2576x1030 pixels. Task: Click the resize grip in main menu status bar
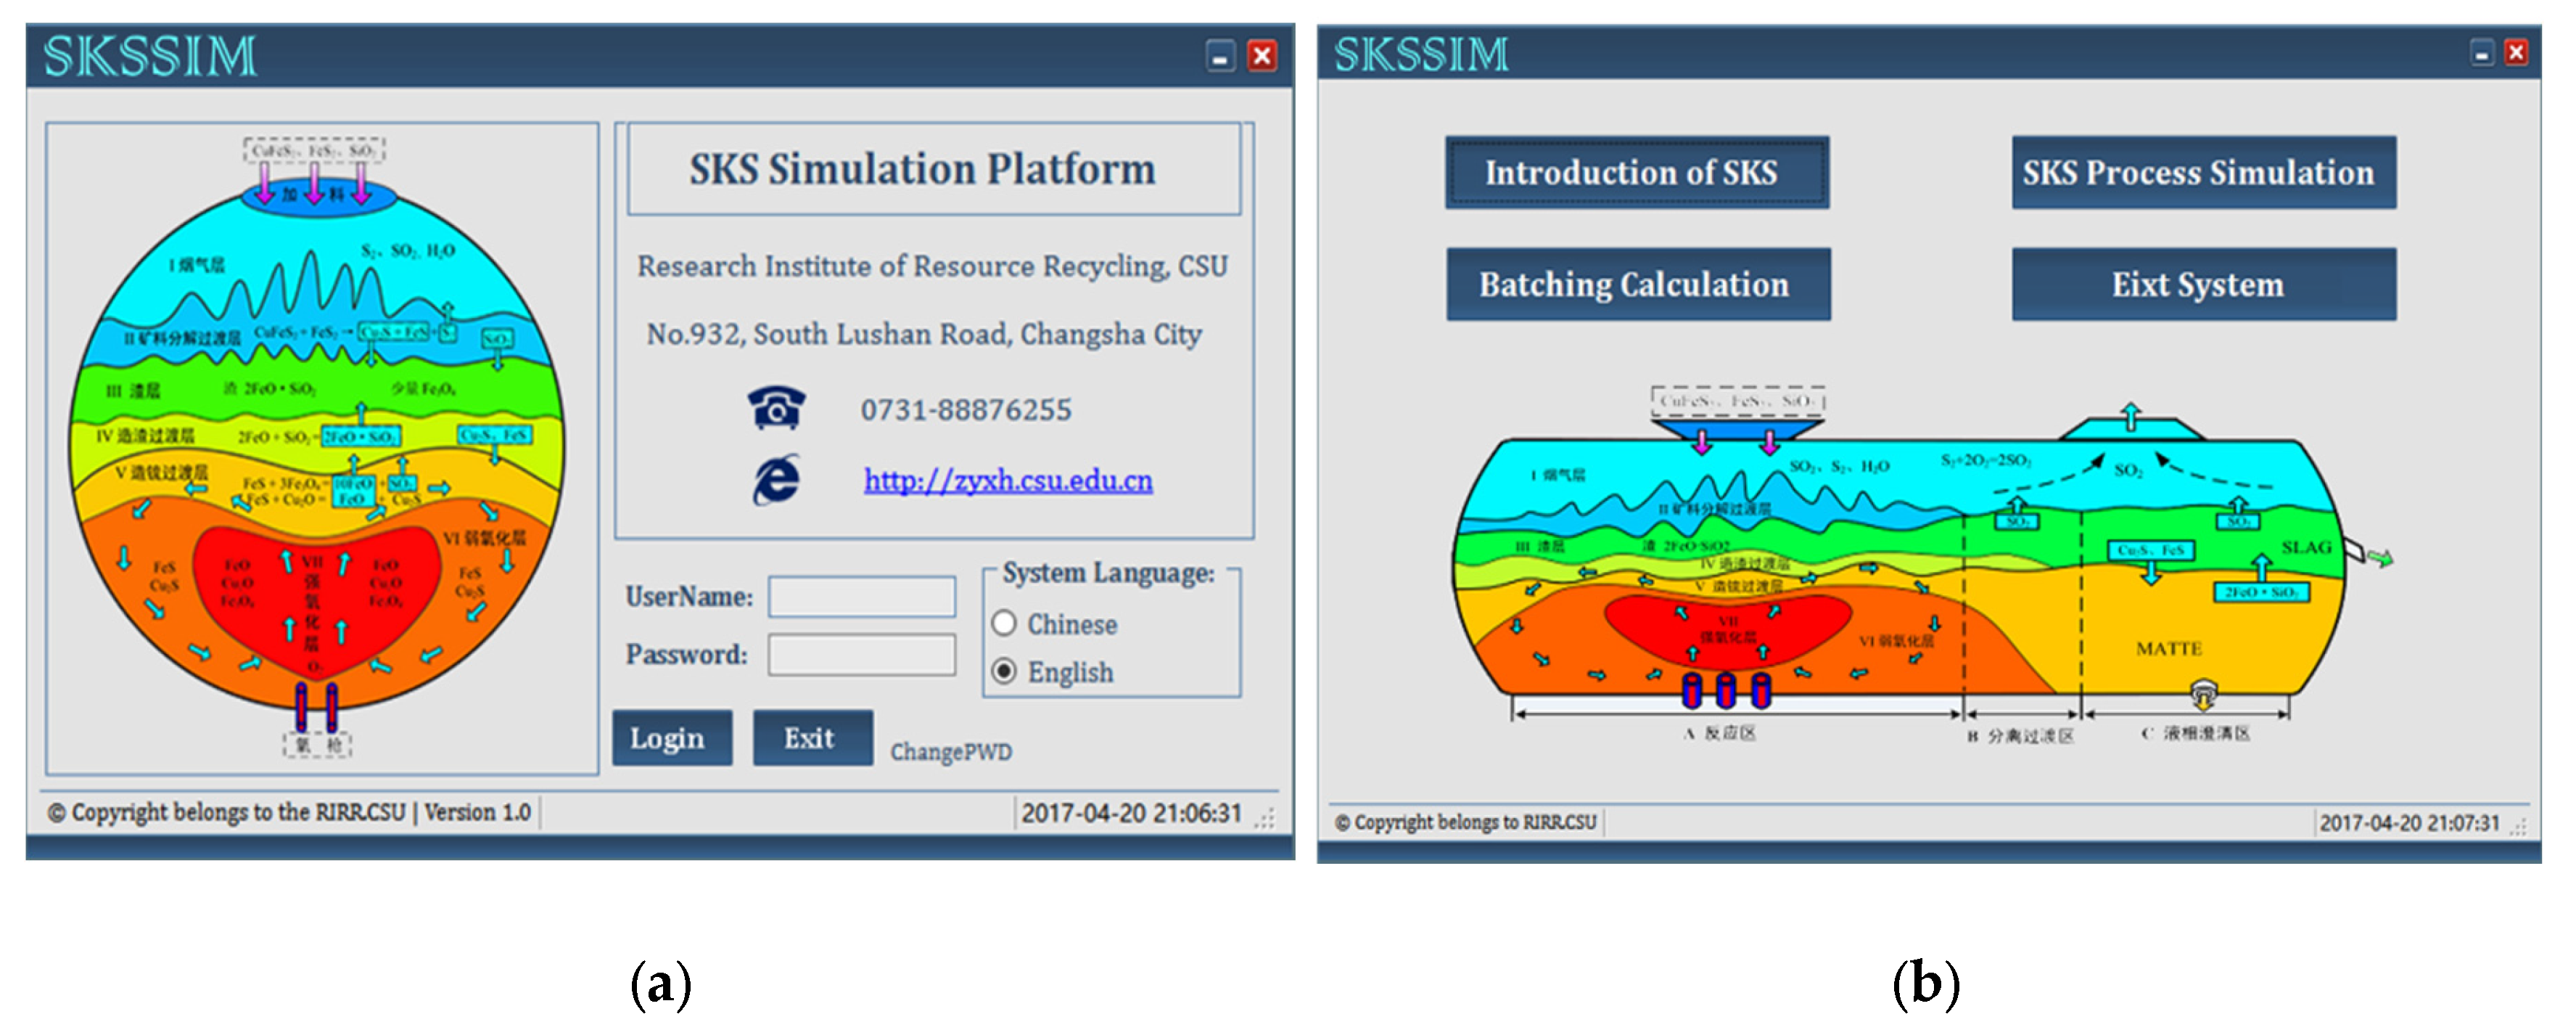click(x=2518, y=827)
